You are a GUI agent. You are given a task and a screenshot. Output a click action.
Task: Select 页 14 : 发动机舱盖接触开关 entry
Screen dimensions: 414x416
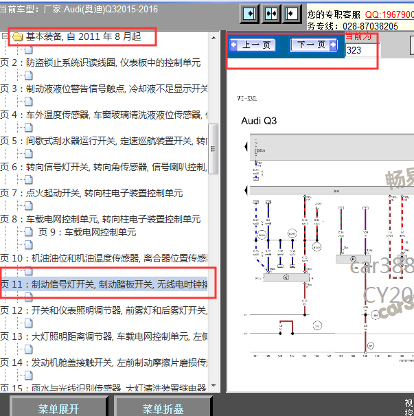click(x=104, y=362)
